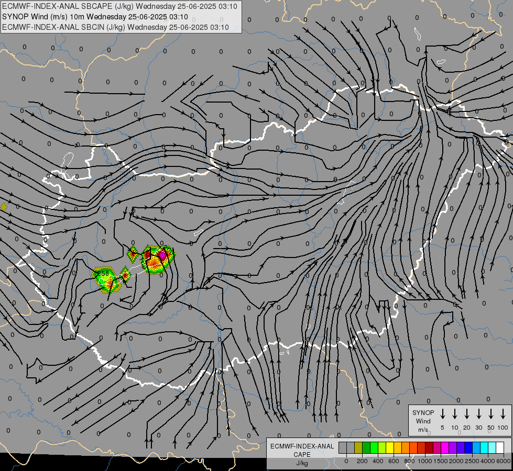Click the small yellow diamond at the left map edge
513x471 pixels.
[x=4, y=207]
